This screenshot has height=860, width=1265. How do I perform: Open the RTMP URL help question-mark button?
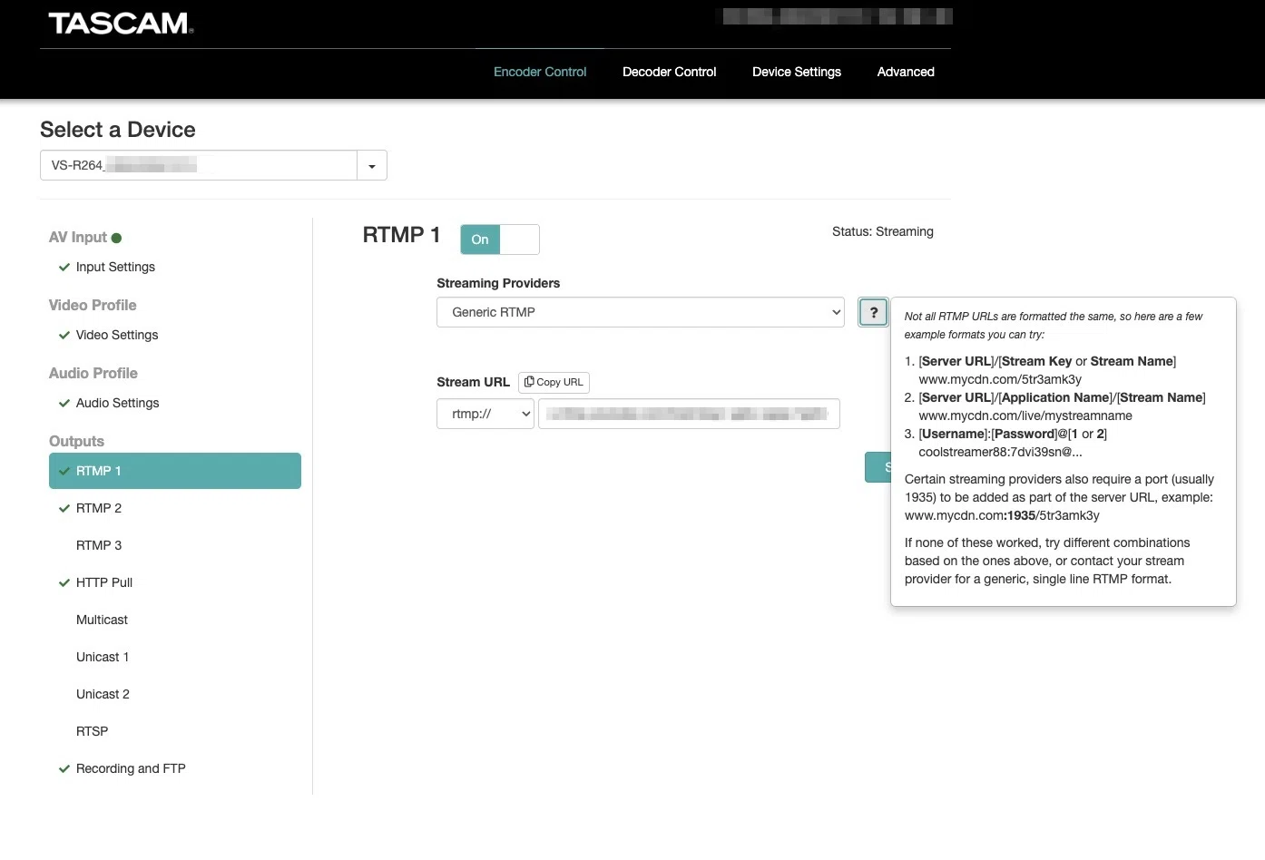click(873, 312)
